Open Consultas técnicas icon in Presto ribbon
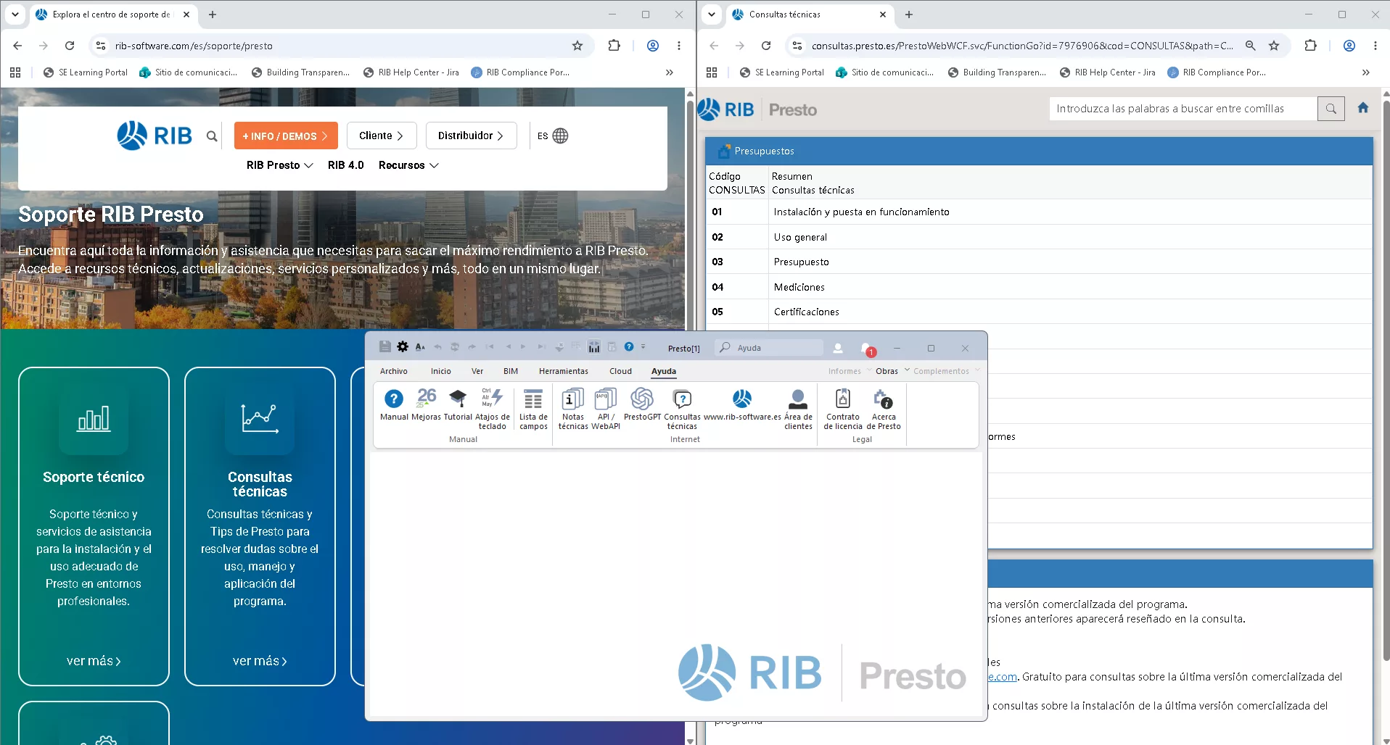1390x745 pixels. pyautogui.click(x=682, y=409)
